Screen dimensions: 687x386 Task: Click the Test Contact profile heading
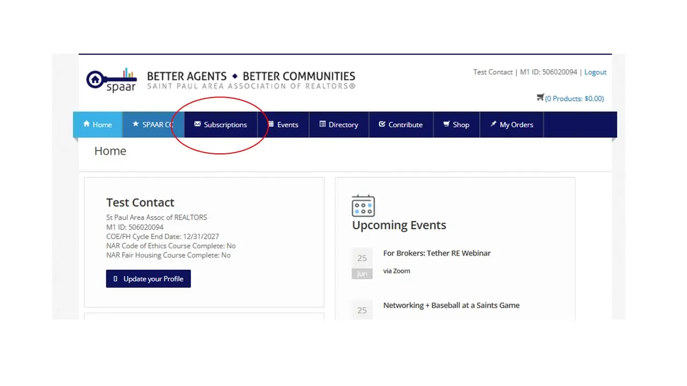pos(140,203)
